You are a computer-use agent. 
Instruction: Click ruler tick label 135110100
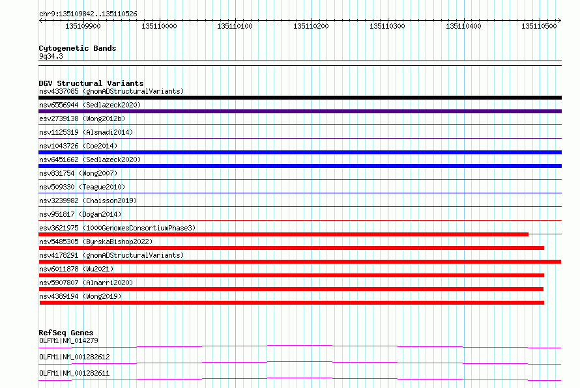click(235, 26)
